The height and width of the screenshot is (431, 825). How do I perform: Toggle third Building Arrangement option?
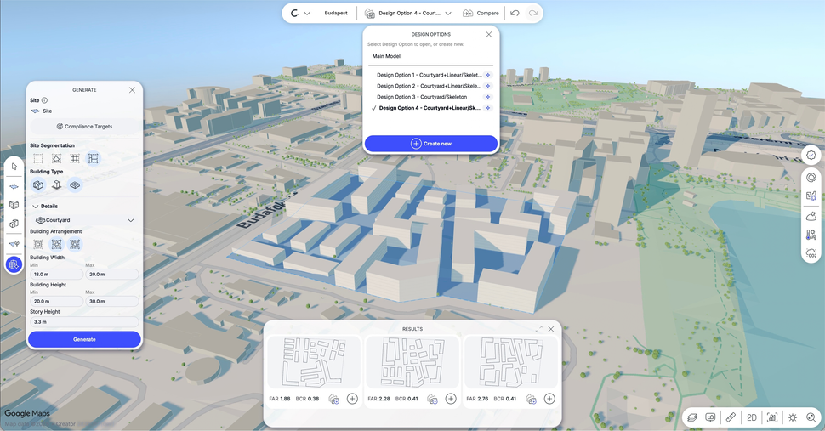pyautogui.click(x=75, y=244)
